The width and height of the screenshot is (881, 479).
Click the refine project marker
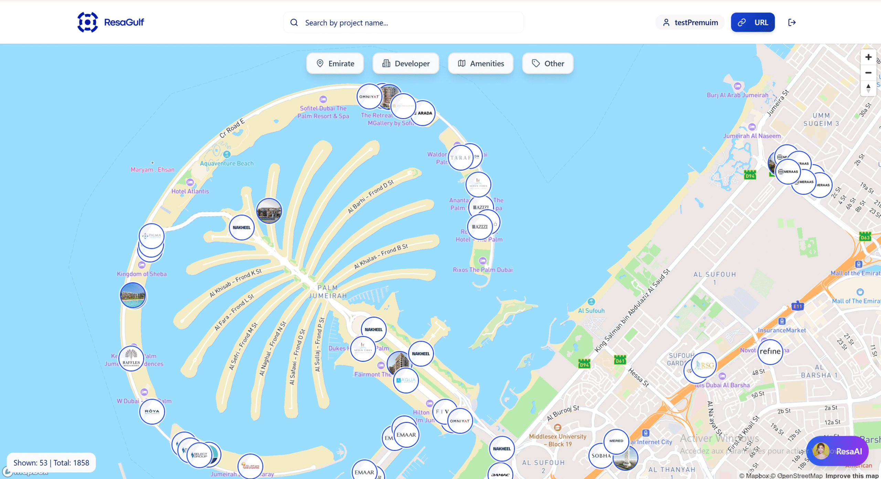pos(770,352)
